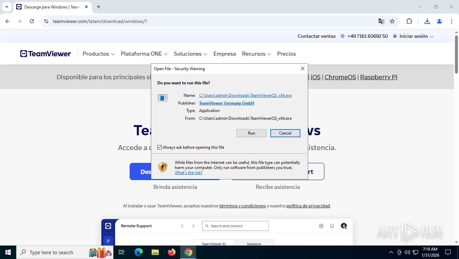Viewport: 459px width, 259px height.
Task: Click the Raspberry Pi platform link
Action: point(379,77)
